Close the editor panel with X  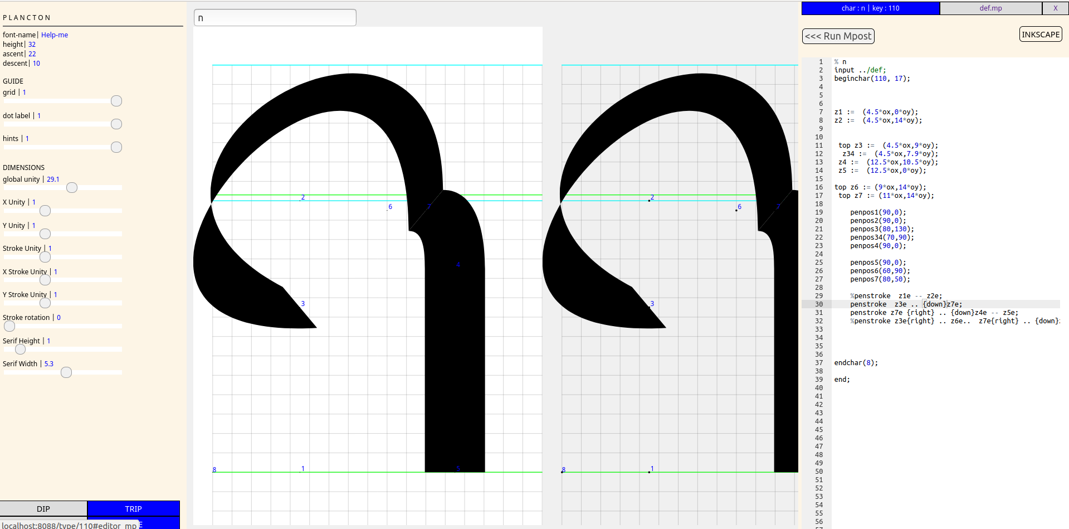(x=1055, y=8)
